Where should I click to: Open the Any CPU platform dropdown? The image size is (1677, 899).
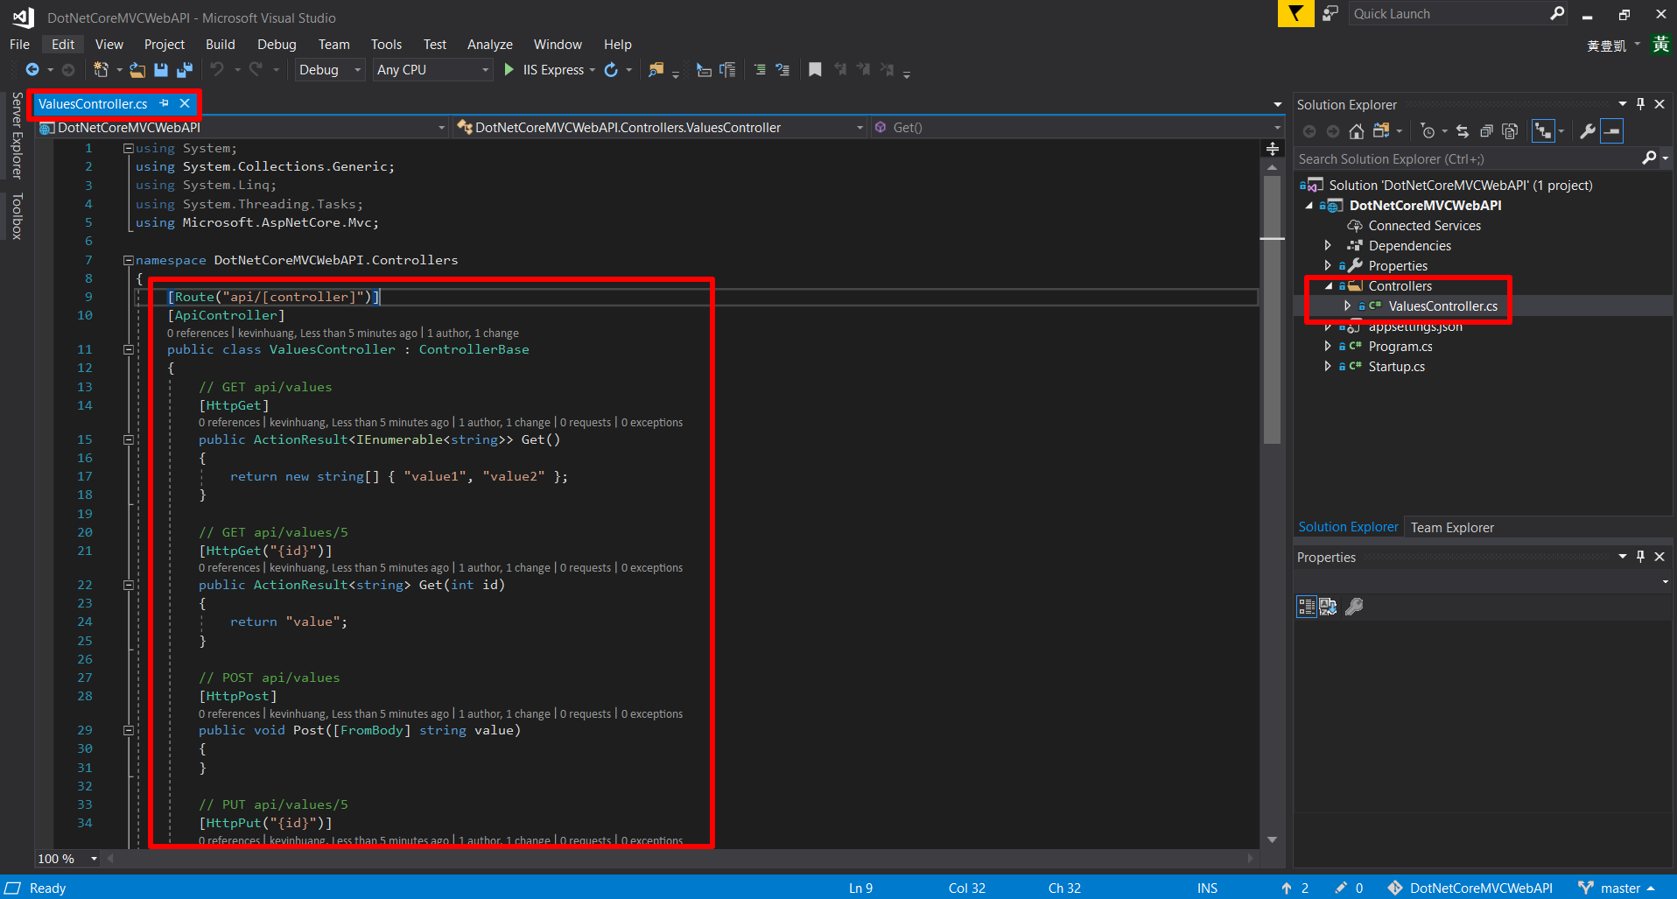pyautogui.click(x=432, y=70)
